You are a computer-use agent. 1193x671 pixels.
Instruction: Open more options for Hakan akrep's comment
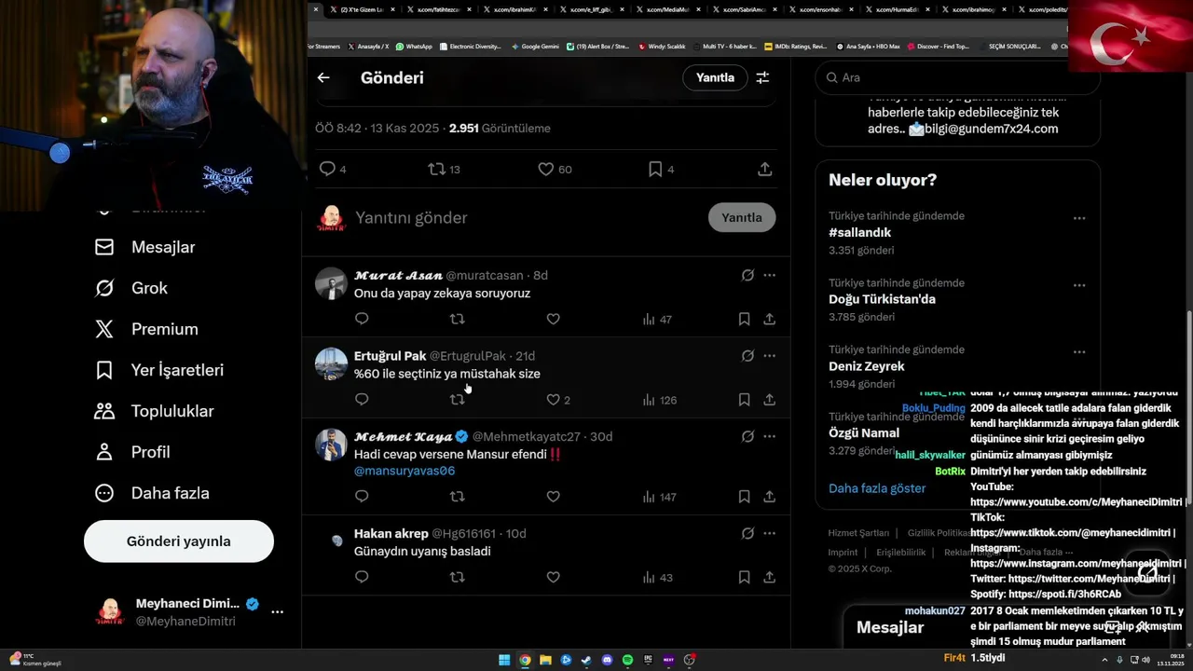click(x=769, y=533)
